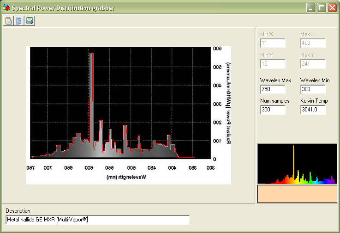Click the peach resulting color swatch
Viewport: 340px width, 233px height.
[x=297, y=194]
